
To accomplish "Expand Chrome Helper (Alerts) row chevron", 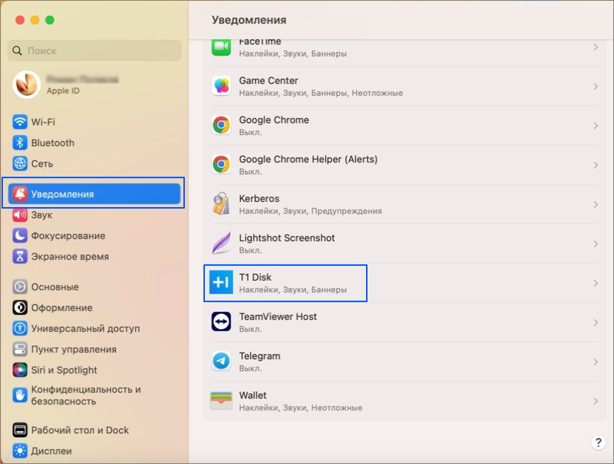I will click(595, 165).
